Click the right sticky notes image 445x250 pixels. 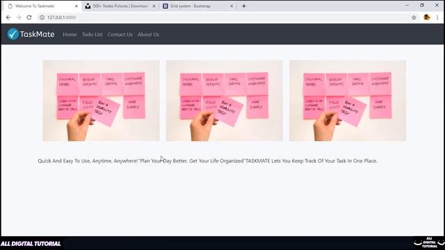pyautogui.click(x=348, y=101)
